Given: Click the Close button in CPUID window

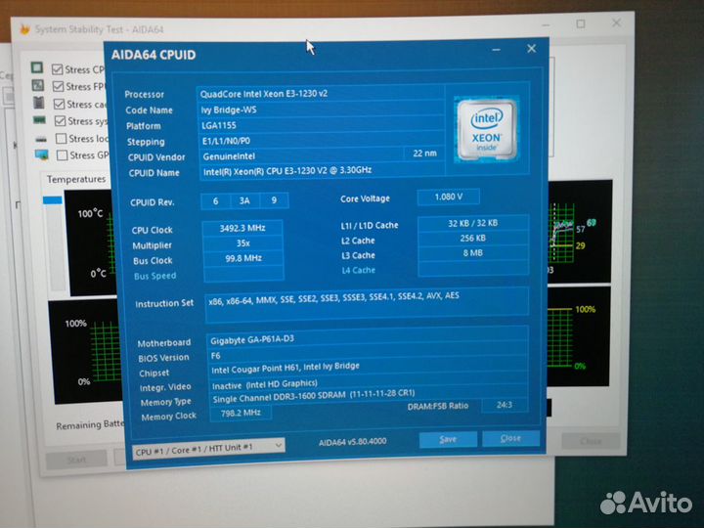Looking at the screenshot, I should (510, 438).
